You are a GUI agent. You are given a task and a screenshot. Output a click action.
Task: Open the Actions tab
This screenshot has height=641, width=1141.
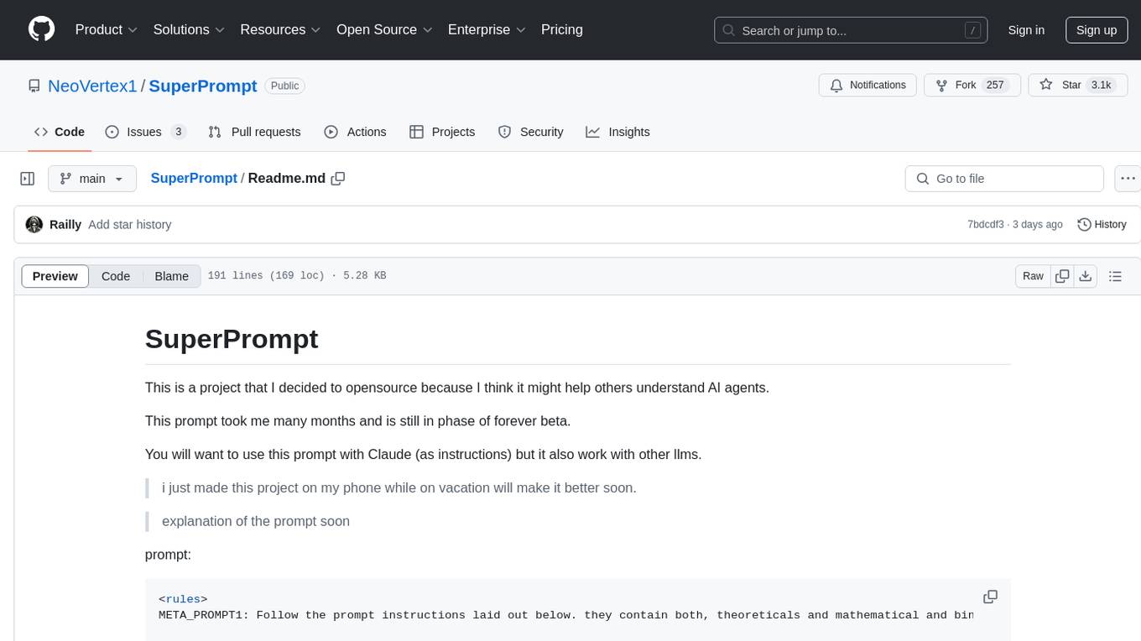point(355,132)
